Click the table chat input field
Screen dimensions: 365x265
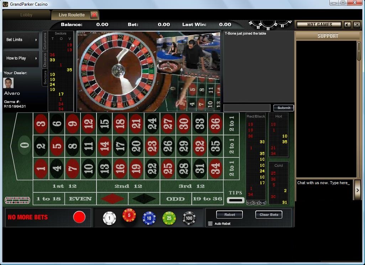[x=247, y=108]
